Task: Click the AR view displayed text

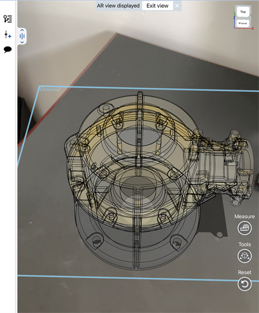Action: pos(118,6)
